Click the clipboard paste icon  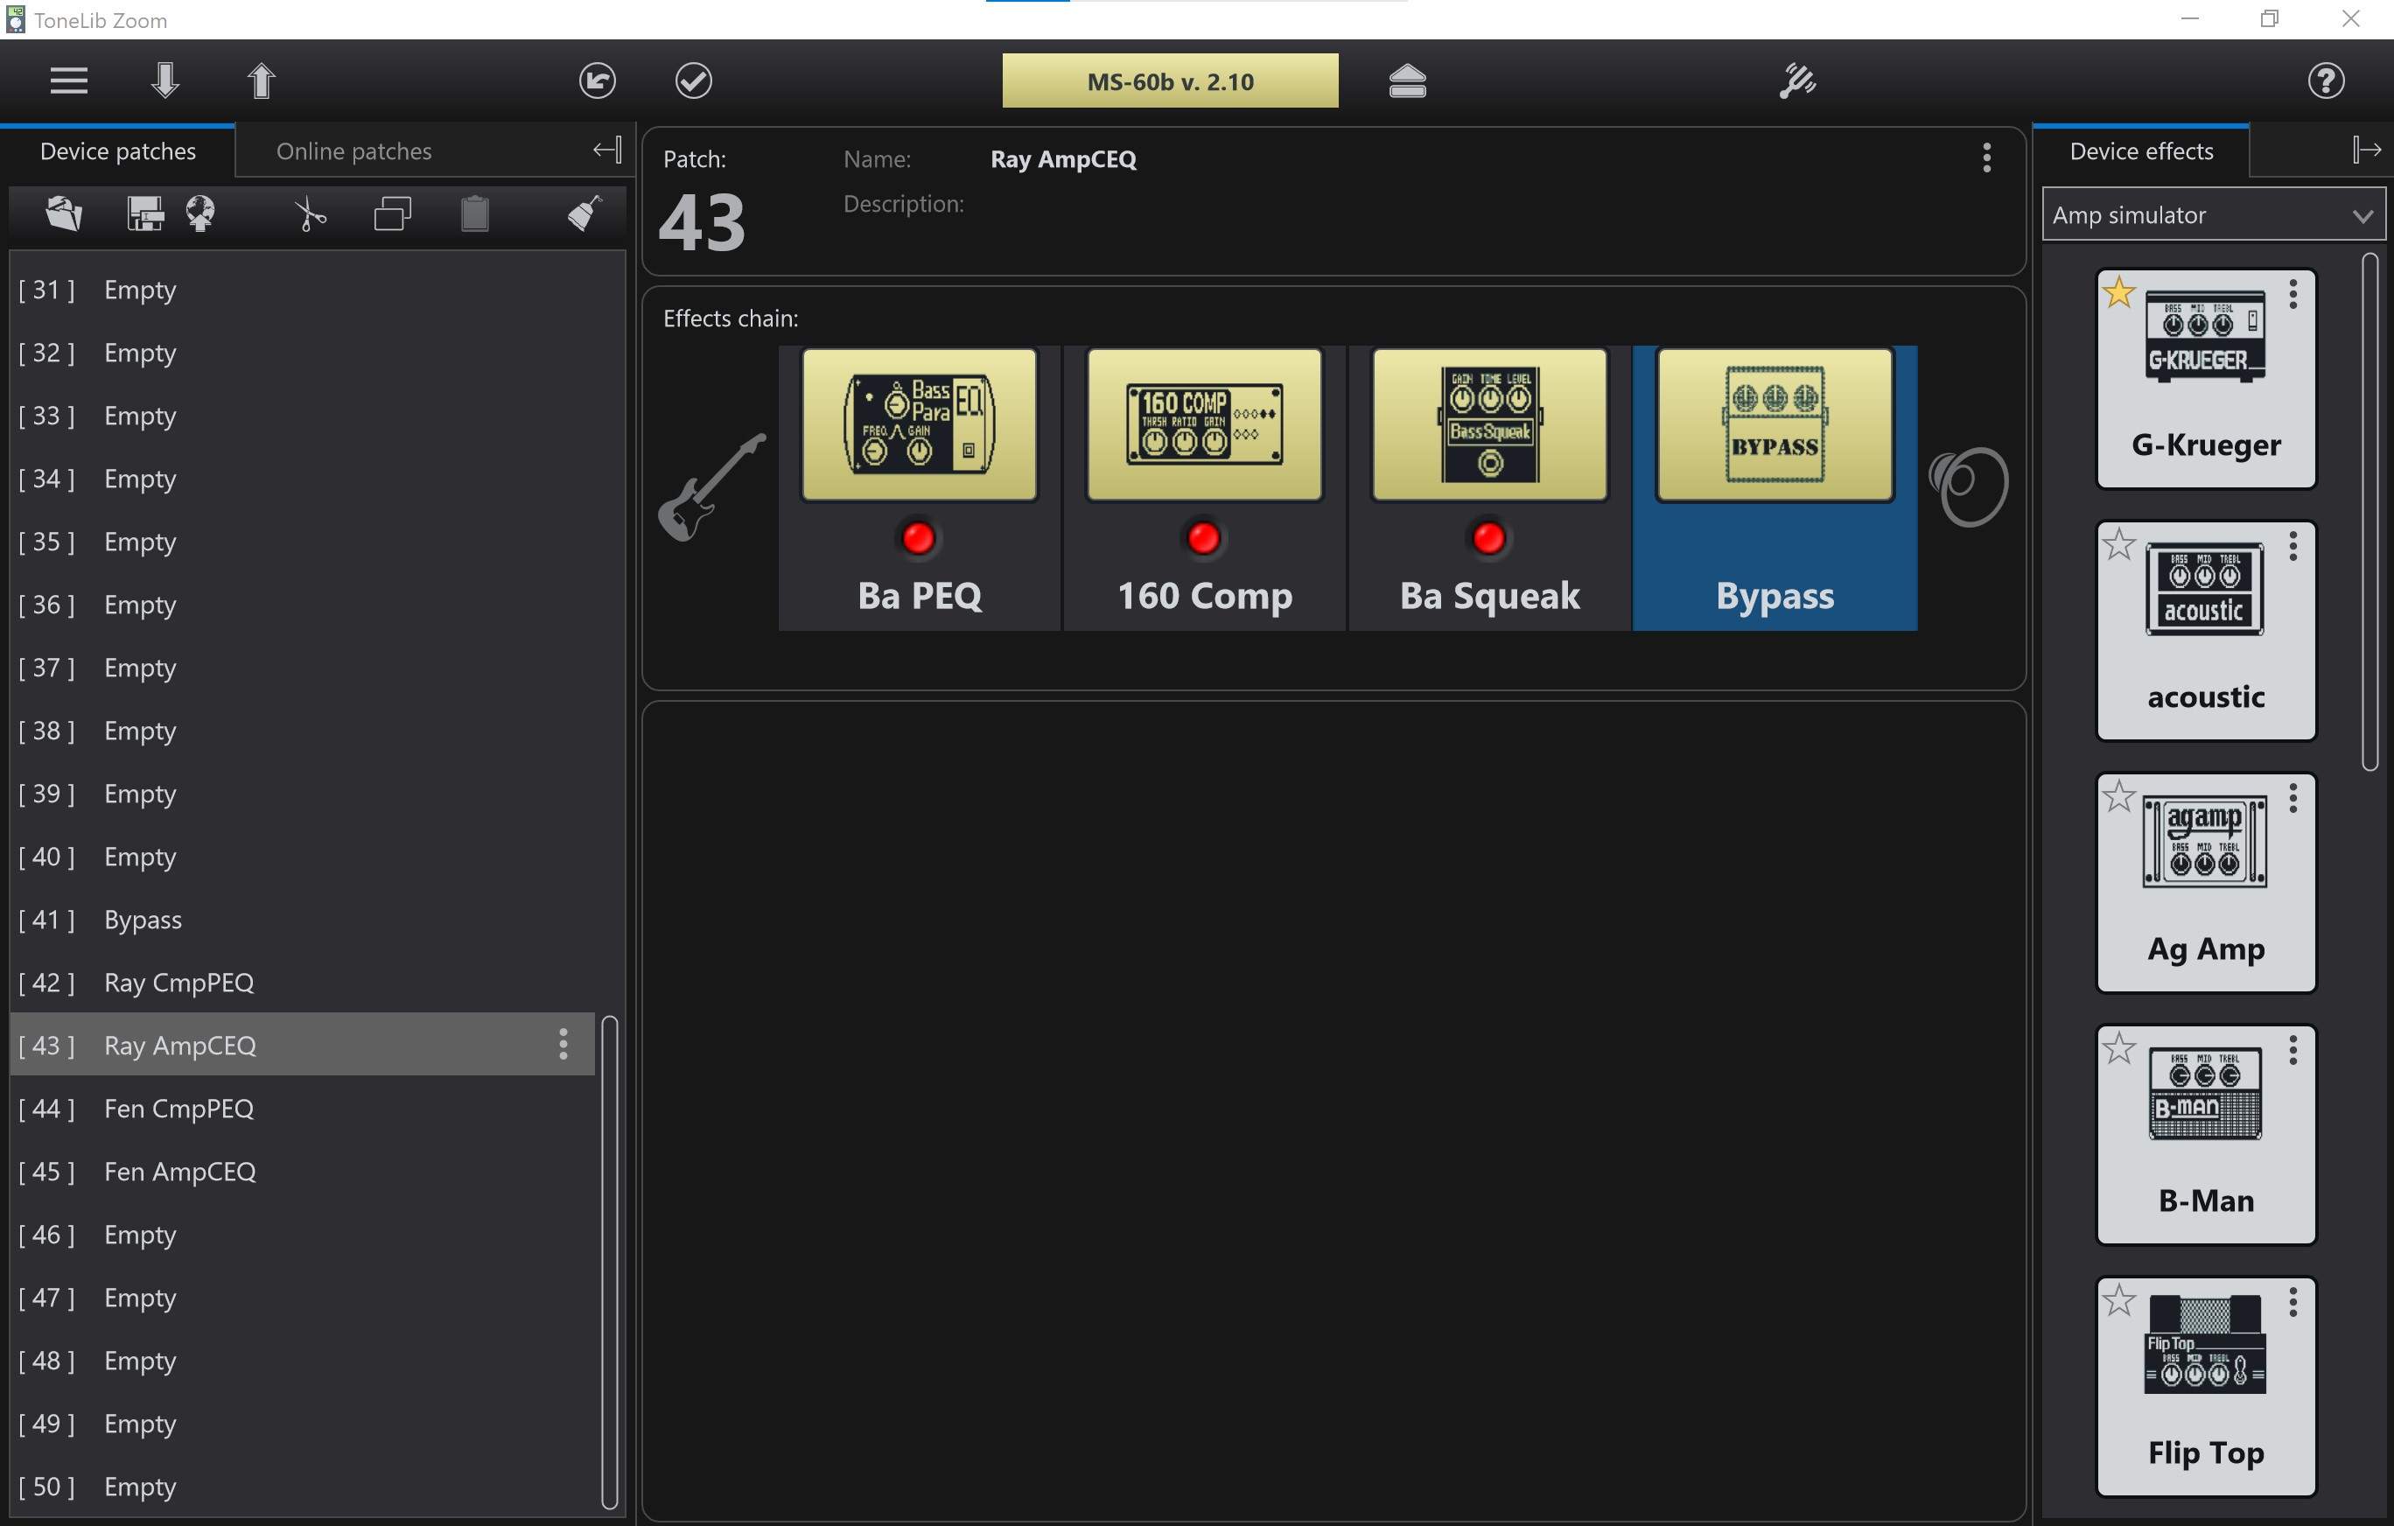475,213
